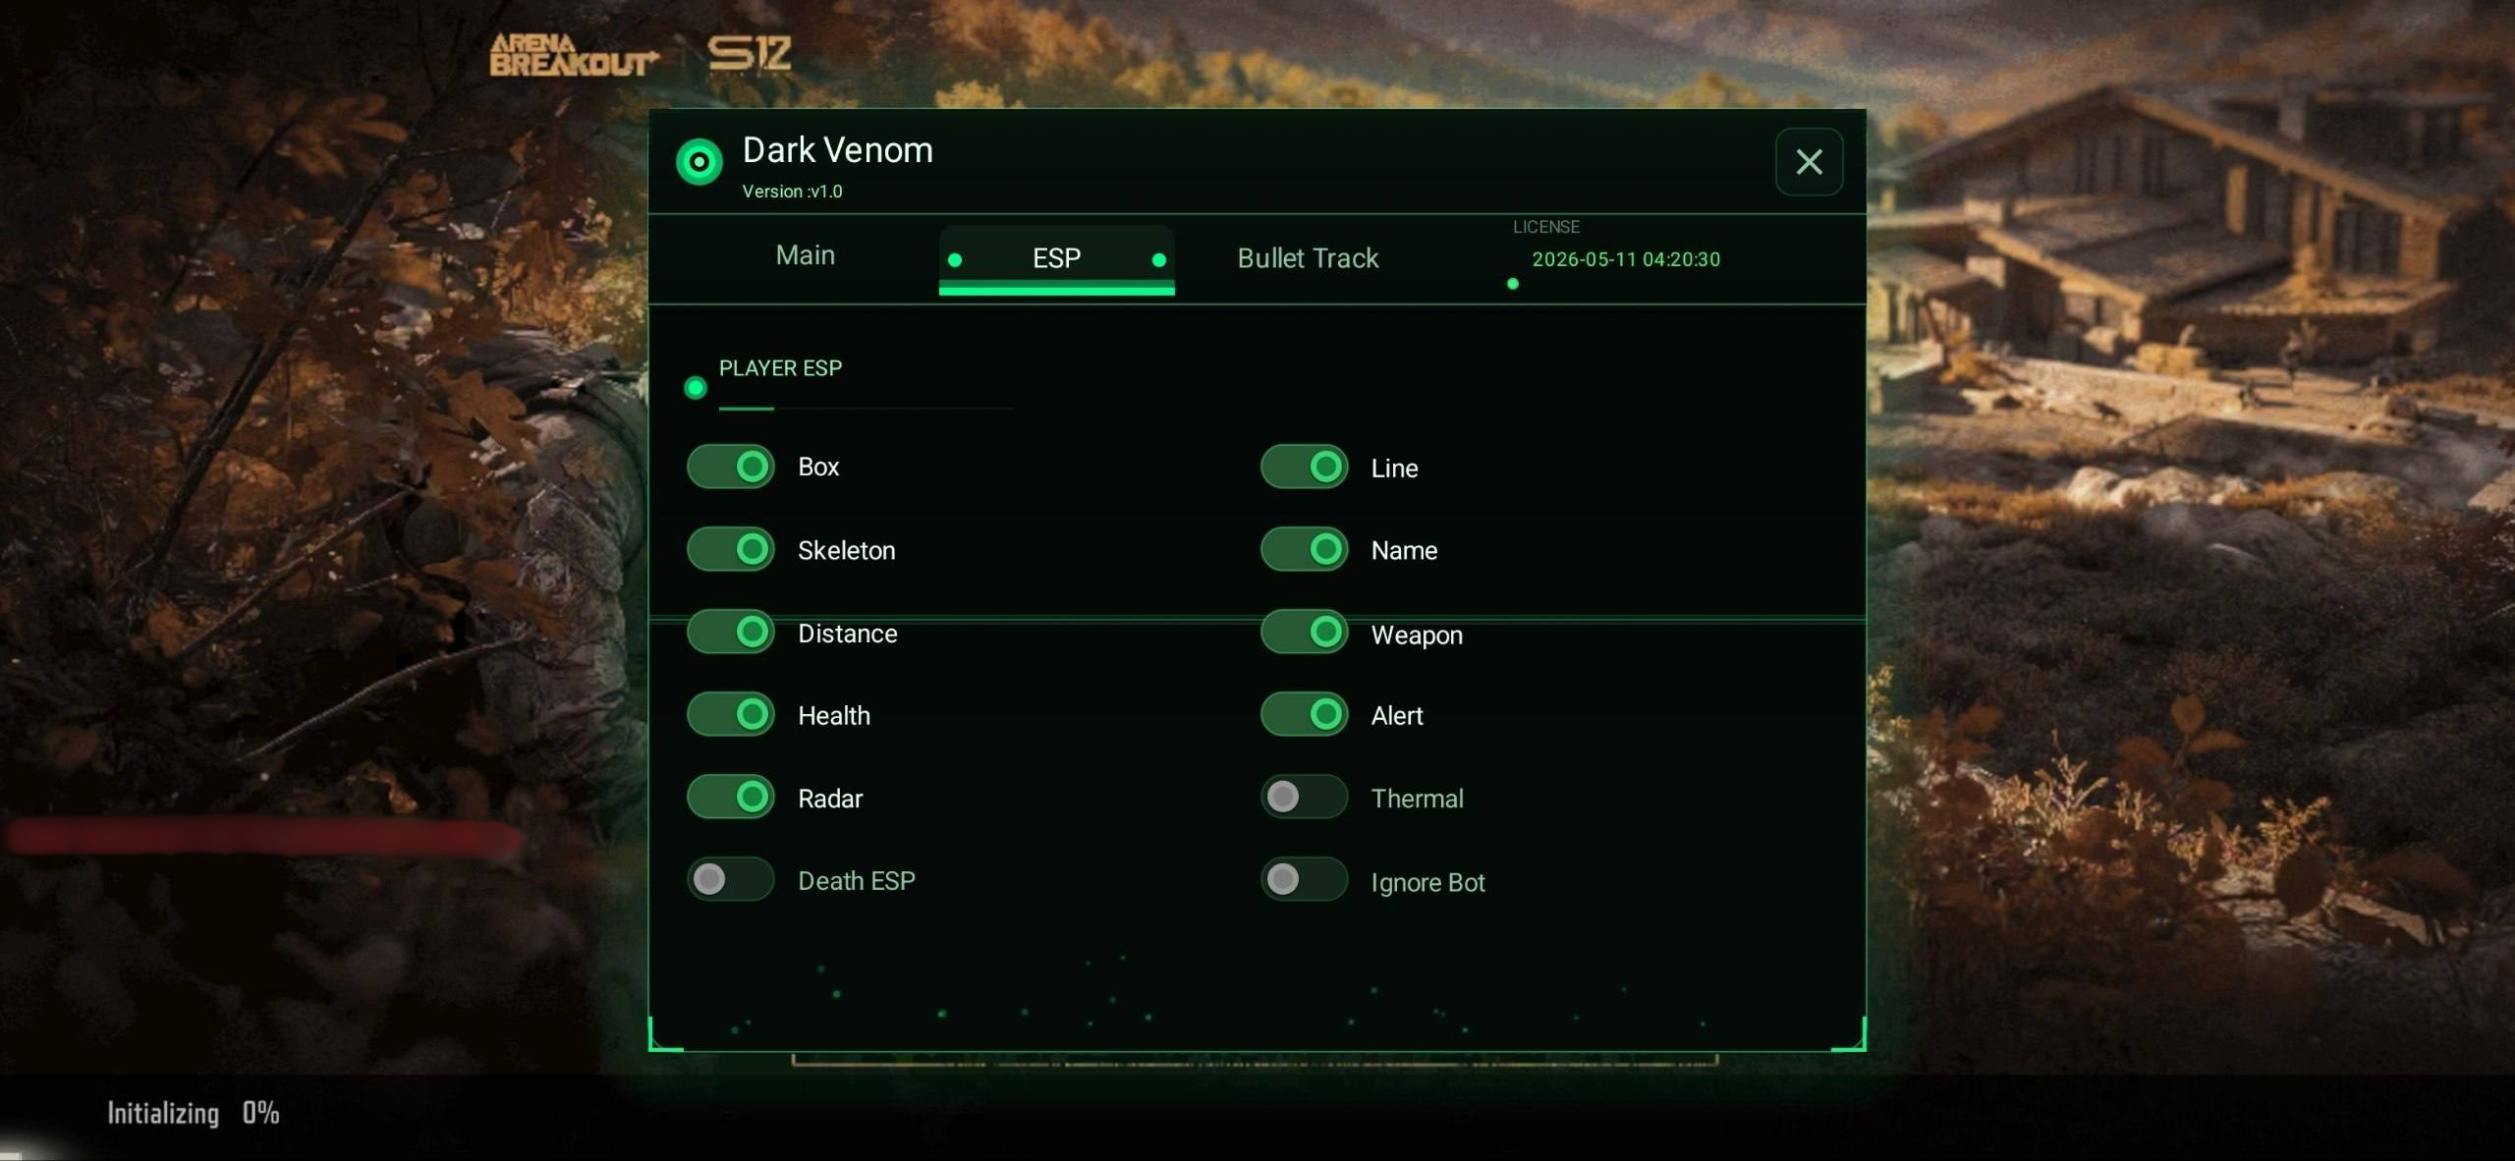Click the Arena Breakout logo
The image size is (2515, 1161).
573,55
